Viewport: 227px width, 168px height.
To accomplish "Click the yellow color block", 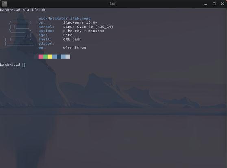I will [50, 57].
